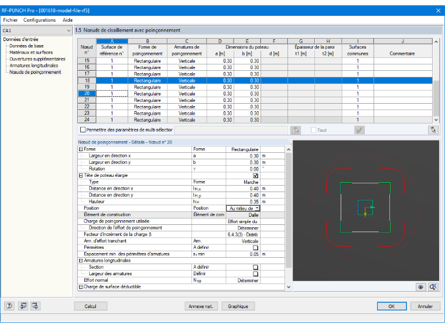Open the Aide menu

tap(67, 20)
